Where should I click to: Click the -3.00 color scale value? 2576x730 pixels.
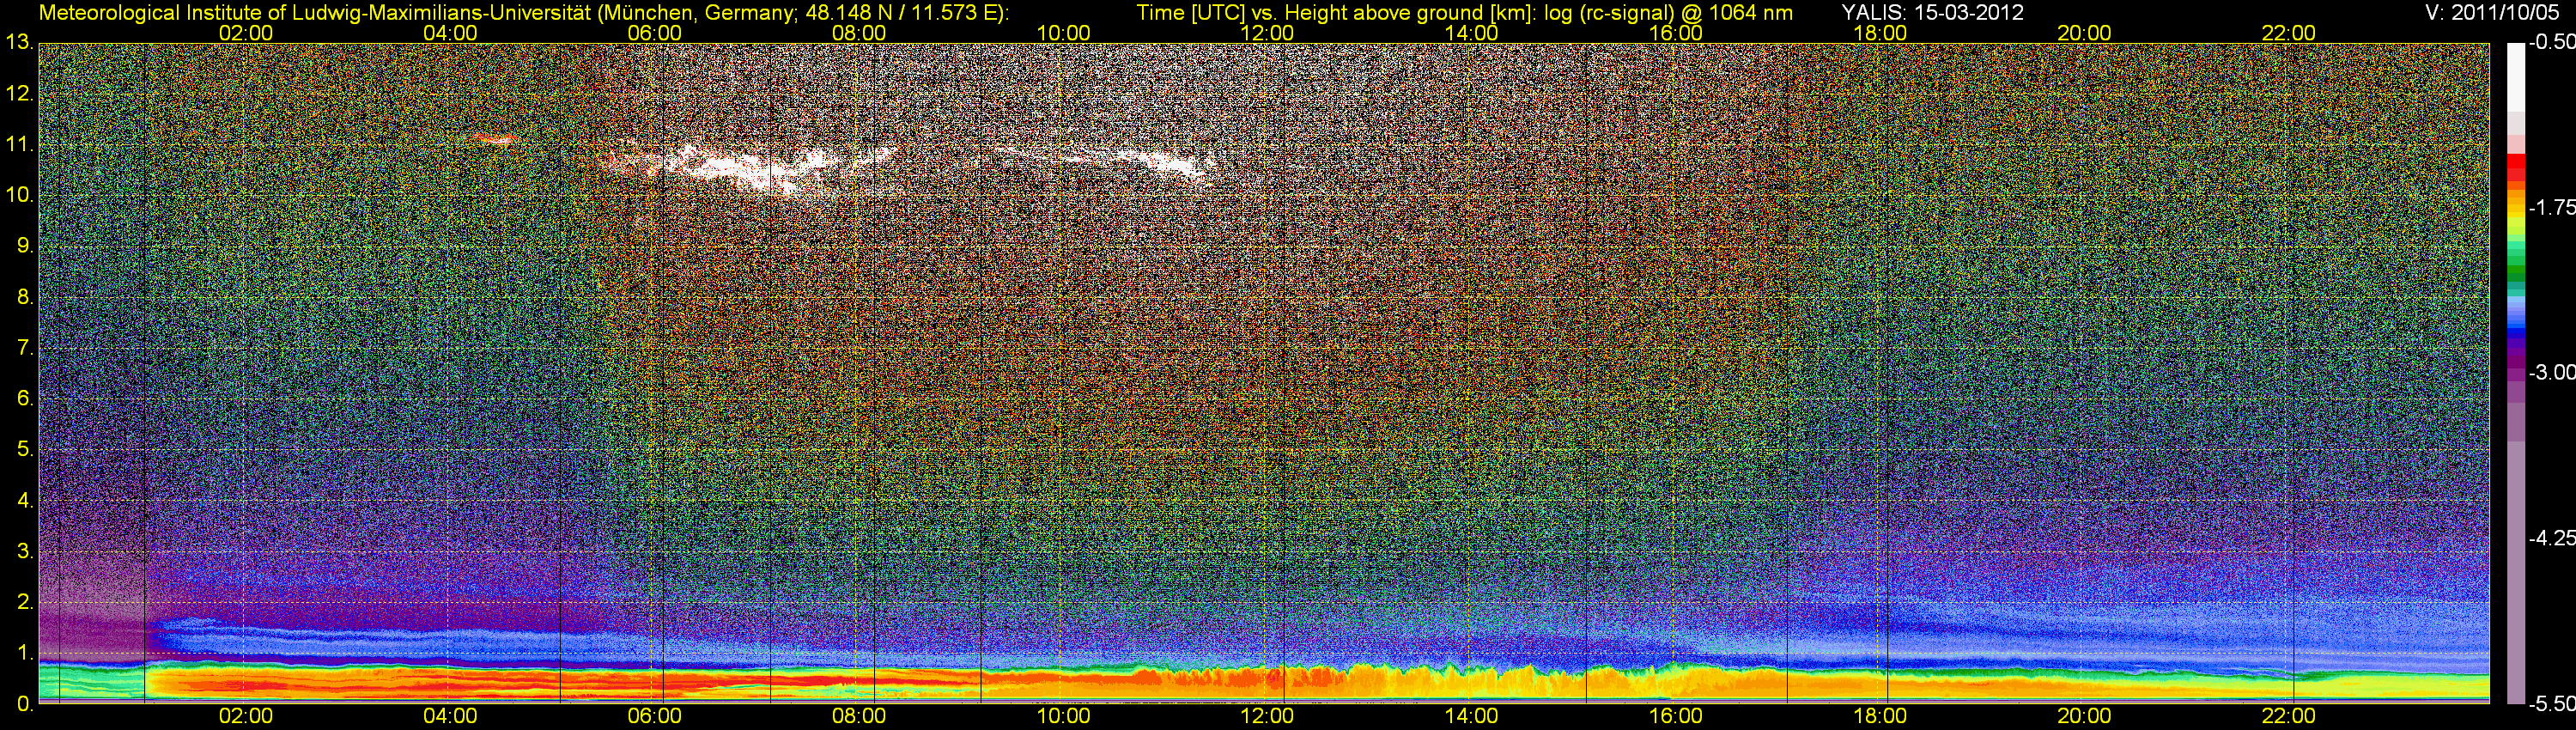2552,373
